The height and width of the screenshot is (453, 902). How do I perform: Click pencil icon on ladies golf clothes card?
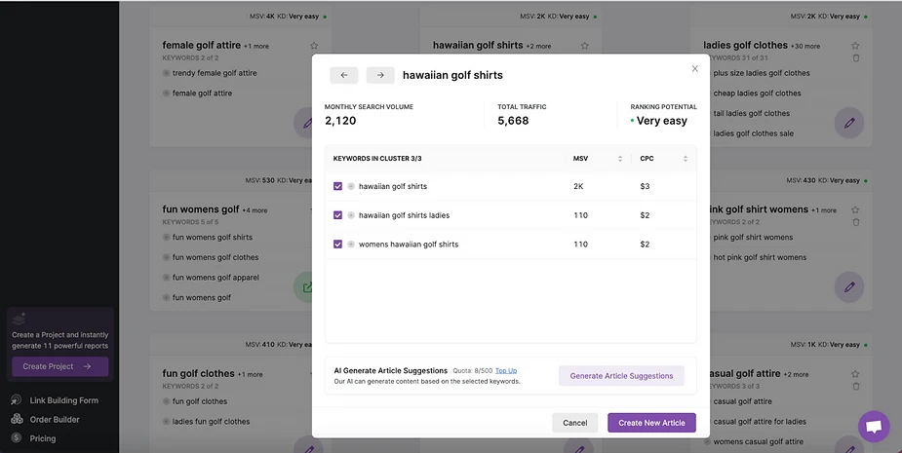point(848,123)
